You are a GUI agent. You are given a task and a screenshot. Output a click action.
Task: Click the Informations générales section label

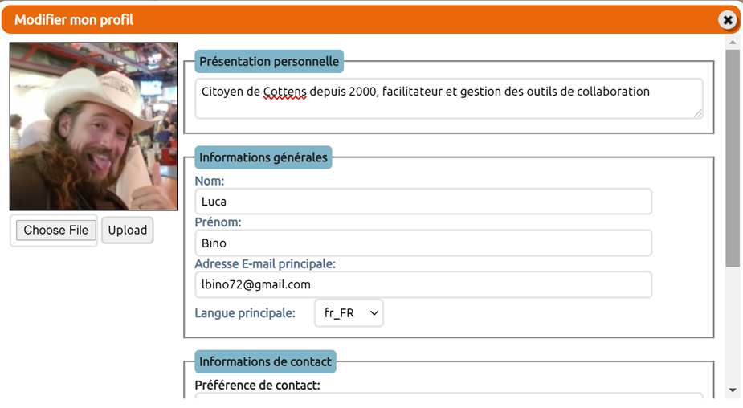263,157
